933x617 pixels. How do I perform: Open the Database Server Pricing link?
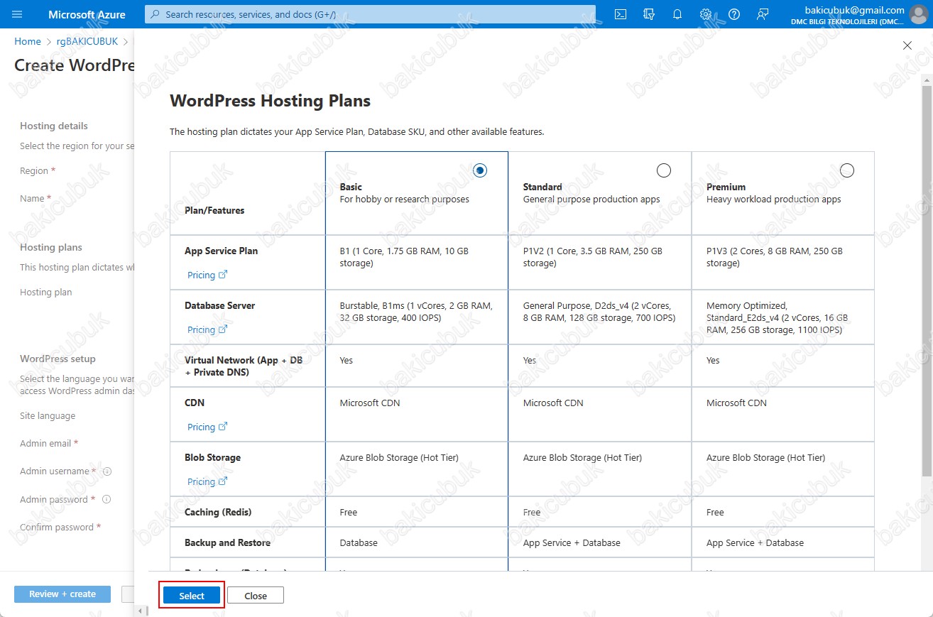pyautogui.click(x=207, y=329)
